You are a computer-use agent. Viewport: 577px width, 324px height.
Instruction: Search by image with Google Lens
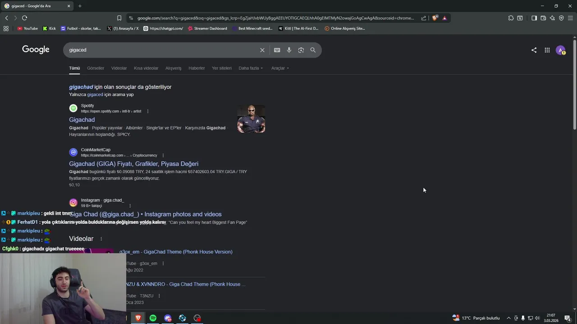[301, 50]
